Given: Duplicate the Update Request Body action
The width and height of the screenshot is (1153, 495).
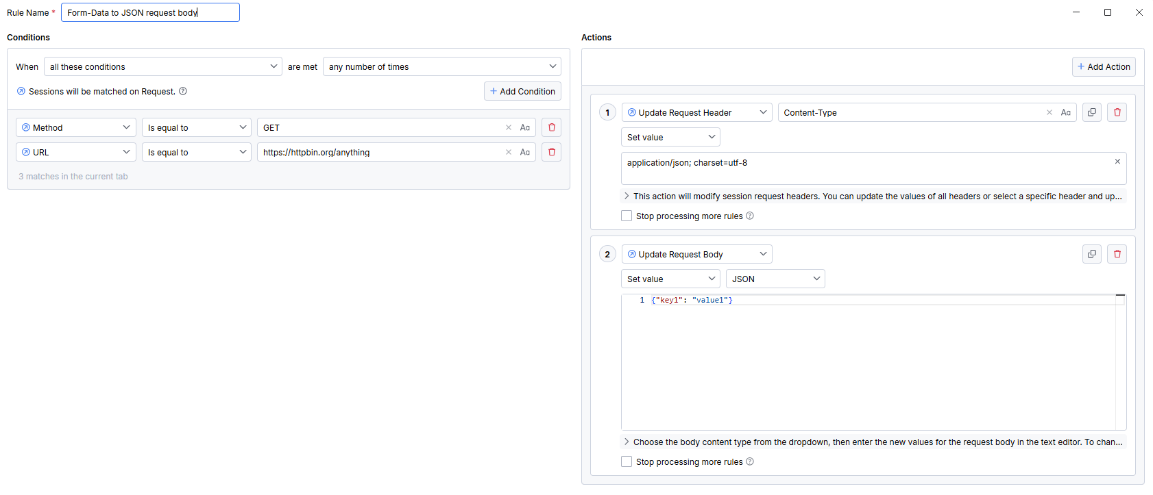Looking at the screenshot, I should point(1092,254).
